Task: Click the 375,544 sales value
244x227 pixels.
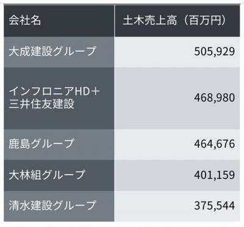Action: click(x=215, y=206)
